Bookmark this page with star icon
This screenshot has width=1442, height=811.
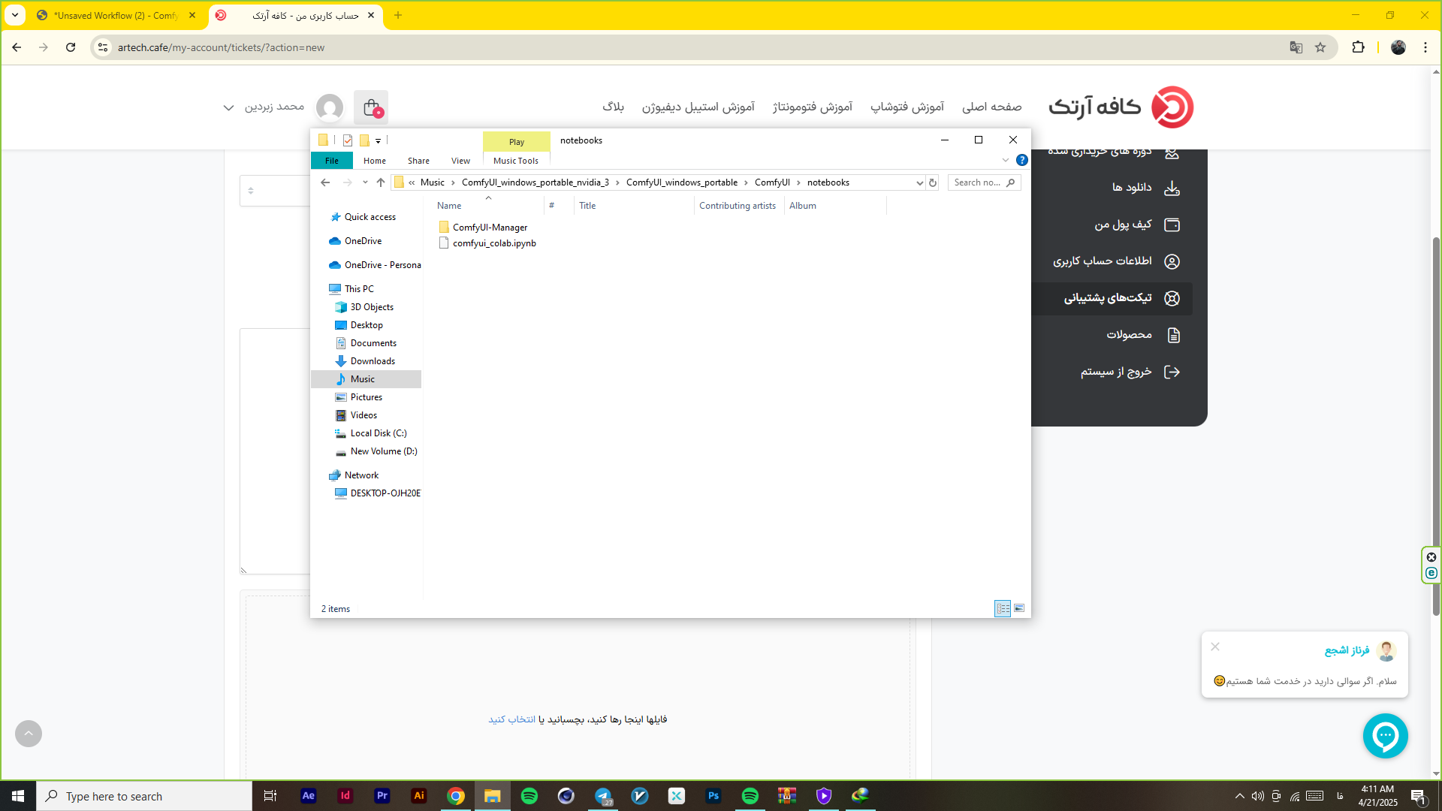1320,47
